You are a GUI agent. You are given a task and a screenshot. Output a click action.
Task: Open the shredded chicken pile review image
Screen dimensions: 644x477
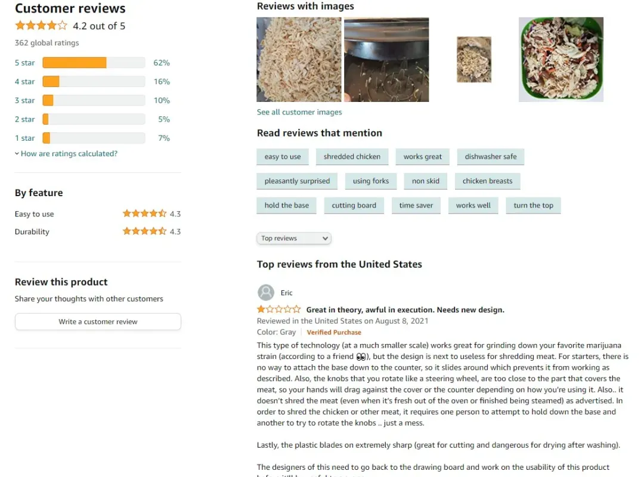click(299, 60)
